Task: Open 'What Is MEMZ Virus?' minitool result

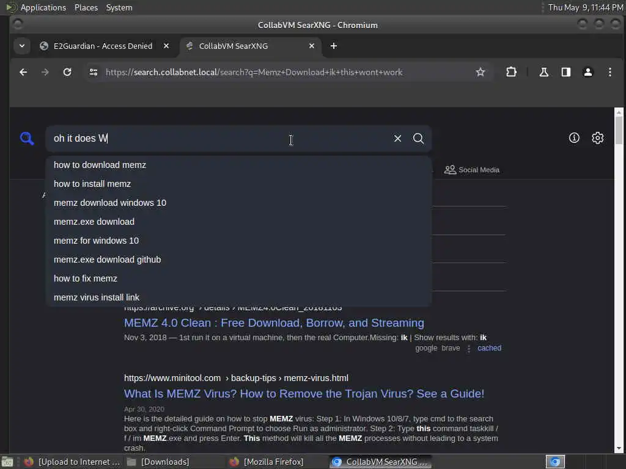Action: 304,394
